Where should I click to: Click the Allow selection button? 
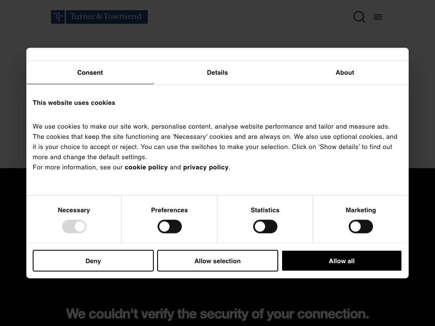pos(217,261)
